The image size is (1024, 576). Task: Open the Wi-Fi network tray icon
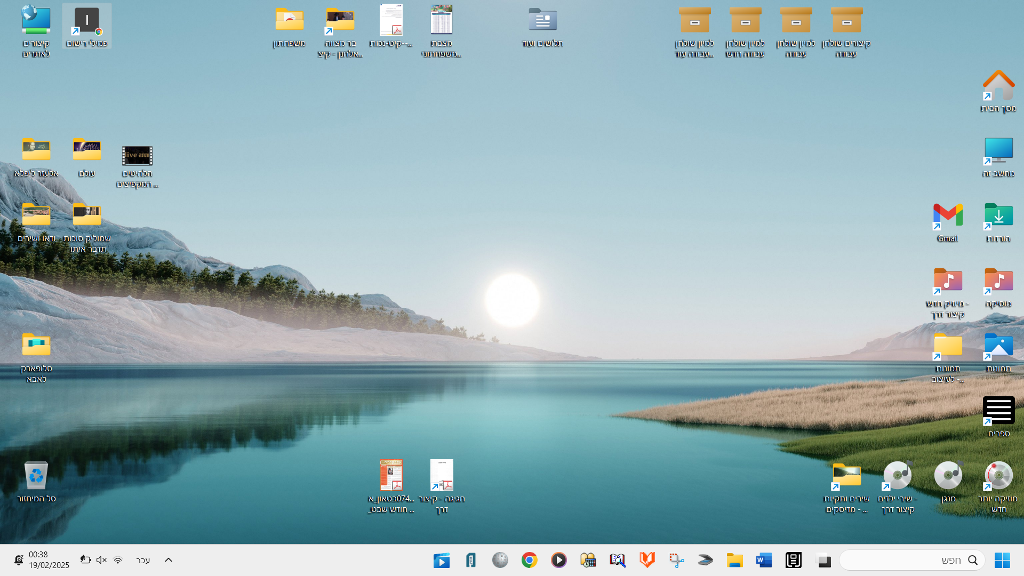tap(118, 560)
